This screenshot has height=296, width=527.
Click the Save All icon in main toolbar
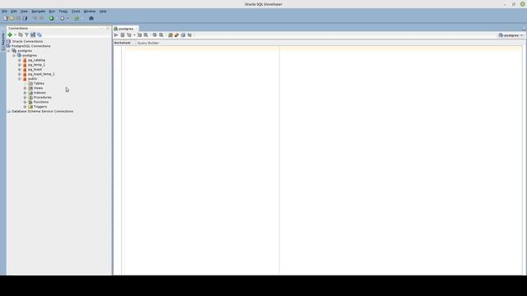coord(25,18)
